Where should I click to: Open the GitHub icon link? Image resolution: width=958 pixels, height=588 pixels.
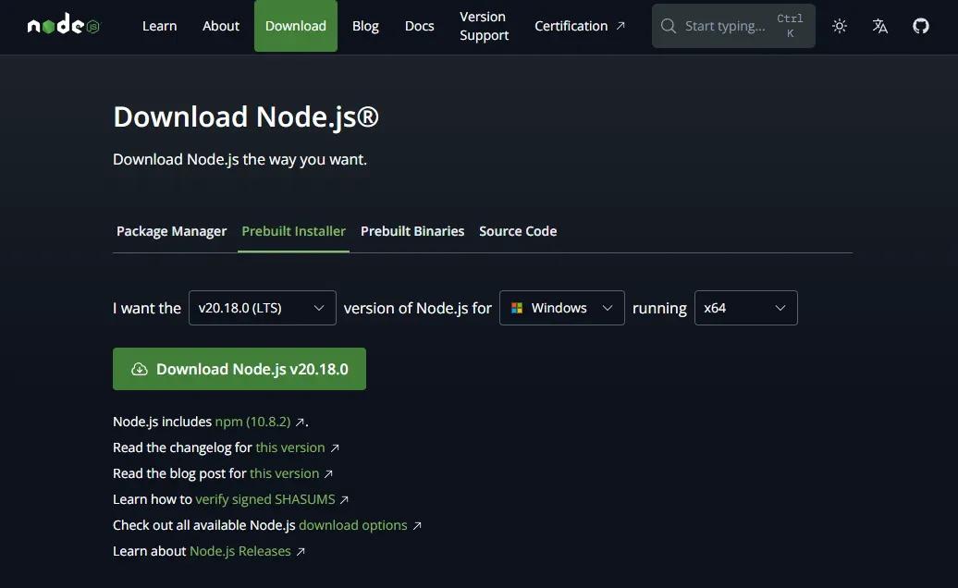(x=921, y=26)
